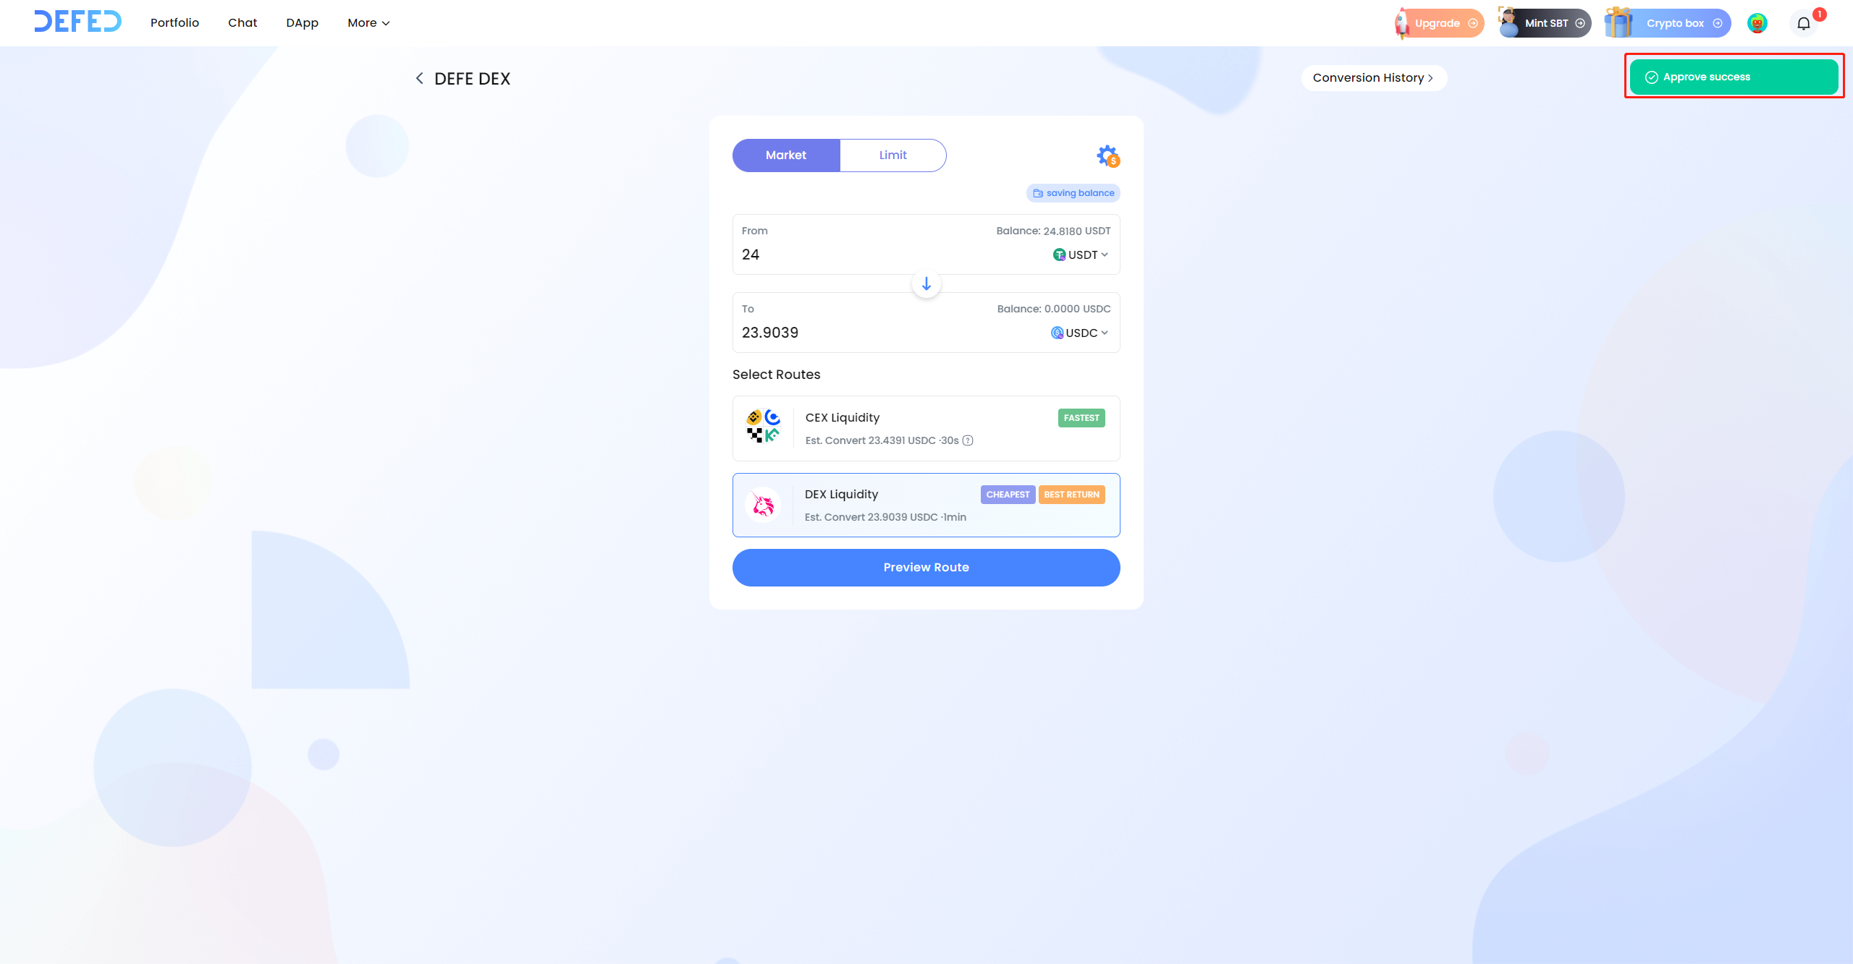Viewport: 1853px width, 964px height.
Task: Click the Uniswap unicorn icon
Action: pos(763,505)
